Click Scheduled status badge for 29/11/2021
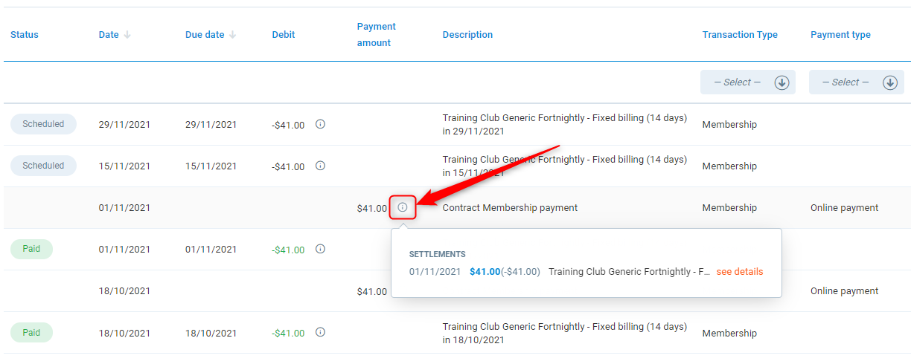911x364 pixels. pos(43,124)
